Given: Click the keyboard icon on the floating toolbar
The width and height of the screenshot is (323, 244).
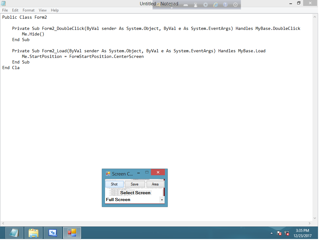Looking at the screenshot, I should pos(186,4).
